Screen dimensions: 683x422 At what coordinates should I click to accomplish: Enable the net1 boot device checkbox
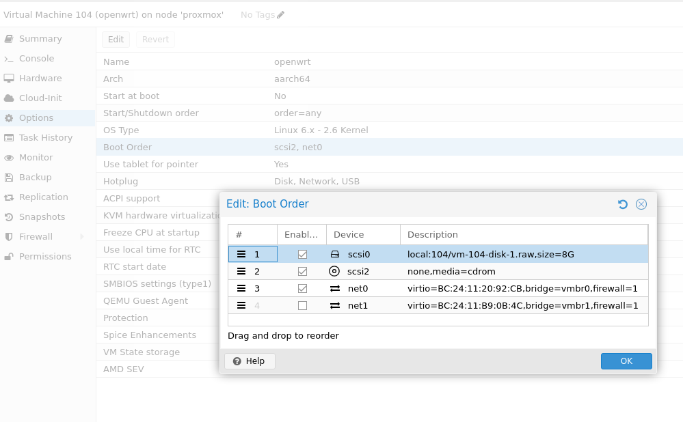302,305
